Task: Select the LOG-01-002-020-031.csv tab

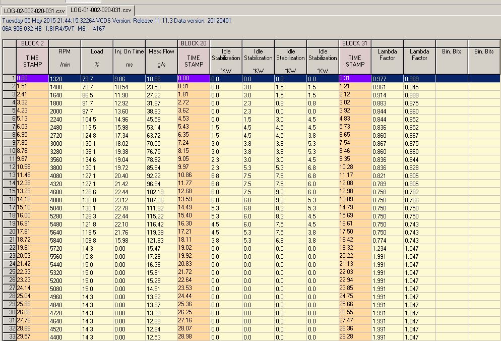Action: [101, 10]
